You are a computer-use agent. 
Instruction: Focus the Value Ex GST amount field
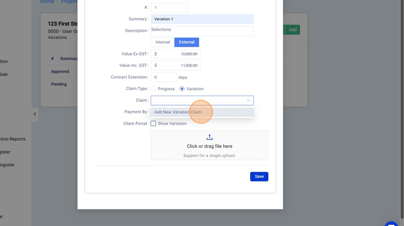(x=176, y=54)
